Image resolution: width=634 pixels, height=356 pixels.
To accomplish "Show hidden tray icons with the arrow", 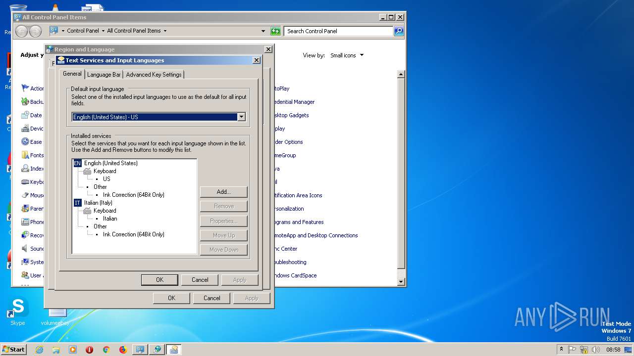I will pyautogui.click(x=561, y=349).
